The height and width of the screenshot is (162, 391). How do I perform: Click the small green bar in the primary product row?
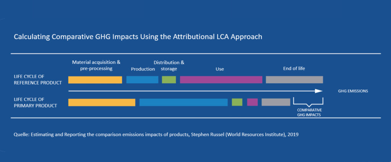click(x=237, y=102)
